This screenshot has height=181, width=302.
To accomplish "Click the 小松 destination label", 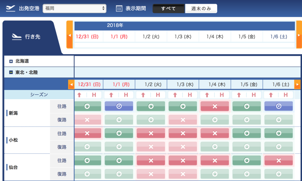I will click(13, 140).
